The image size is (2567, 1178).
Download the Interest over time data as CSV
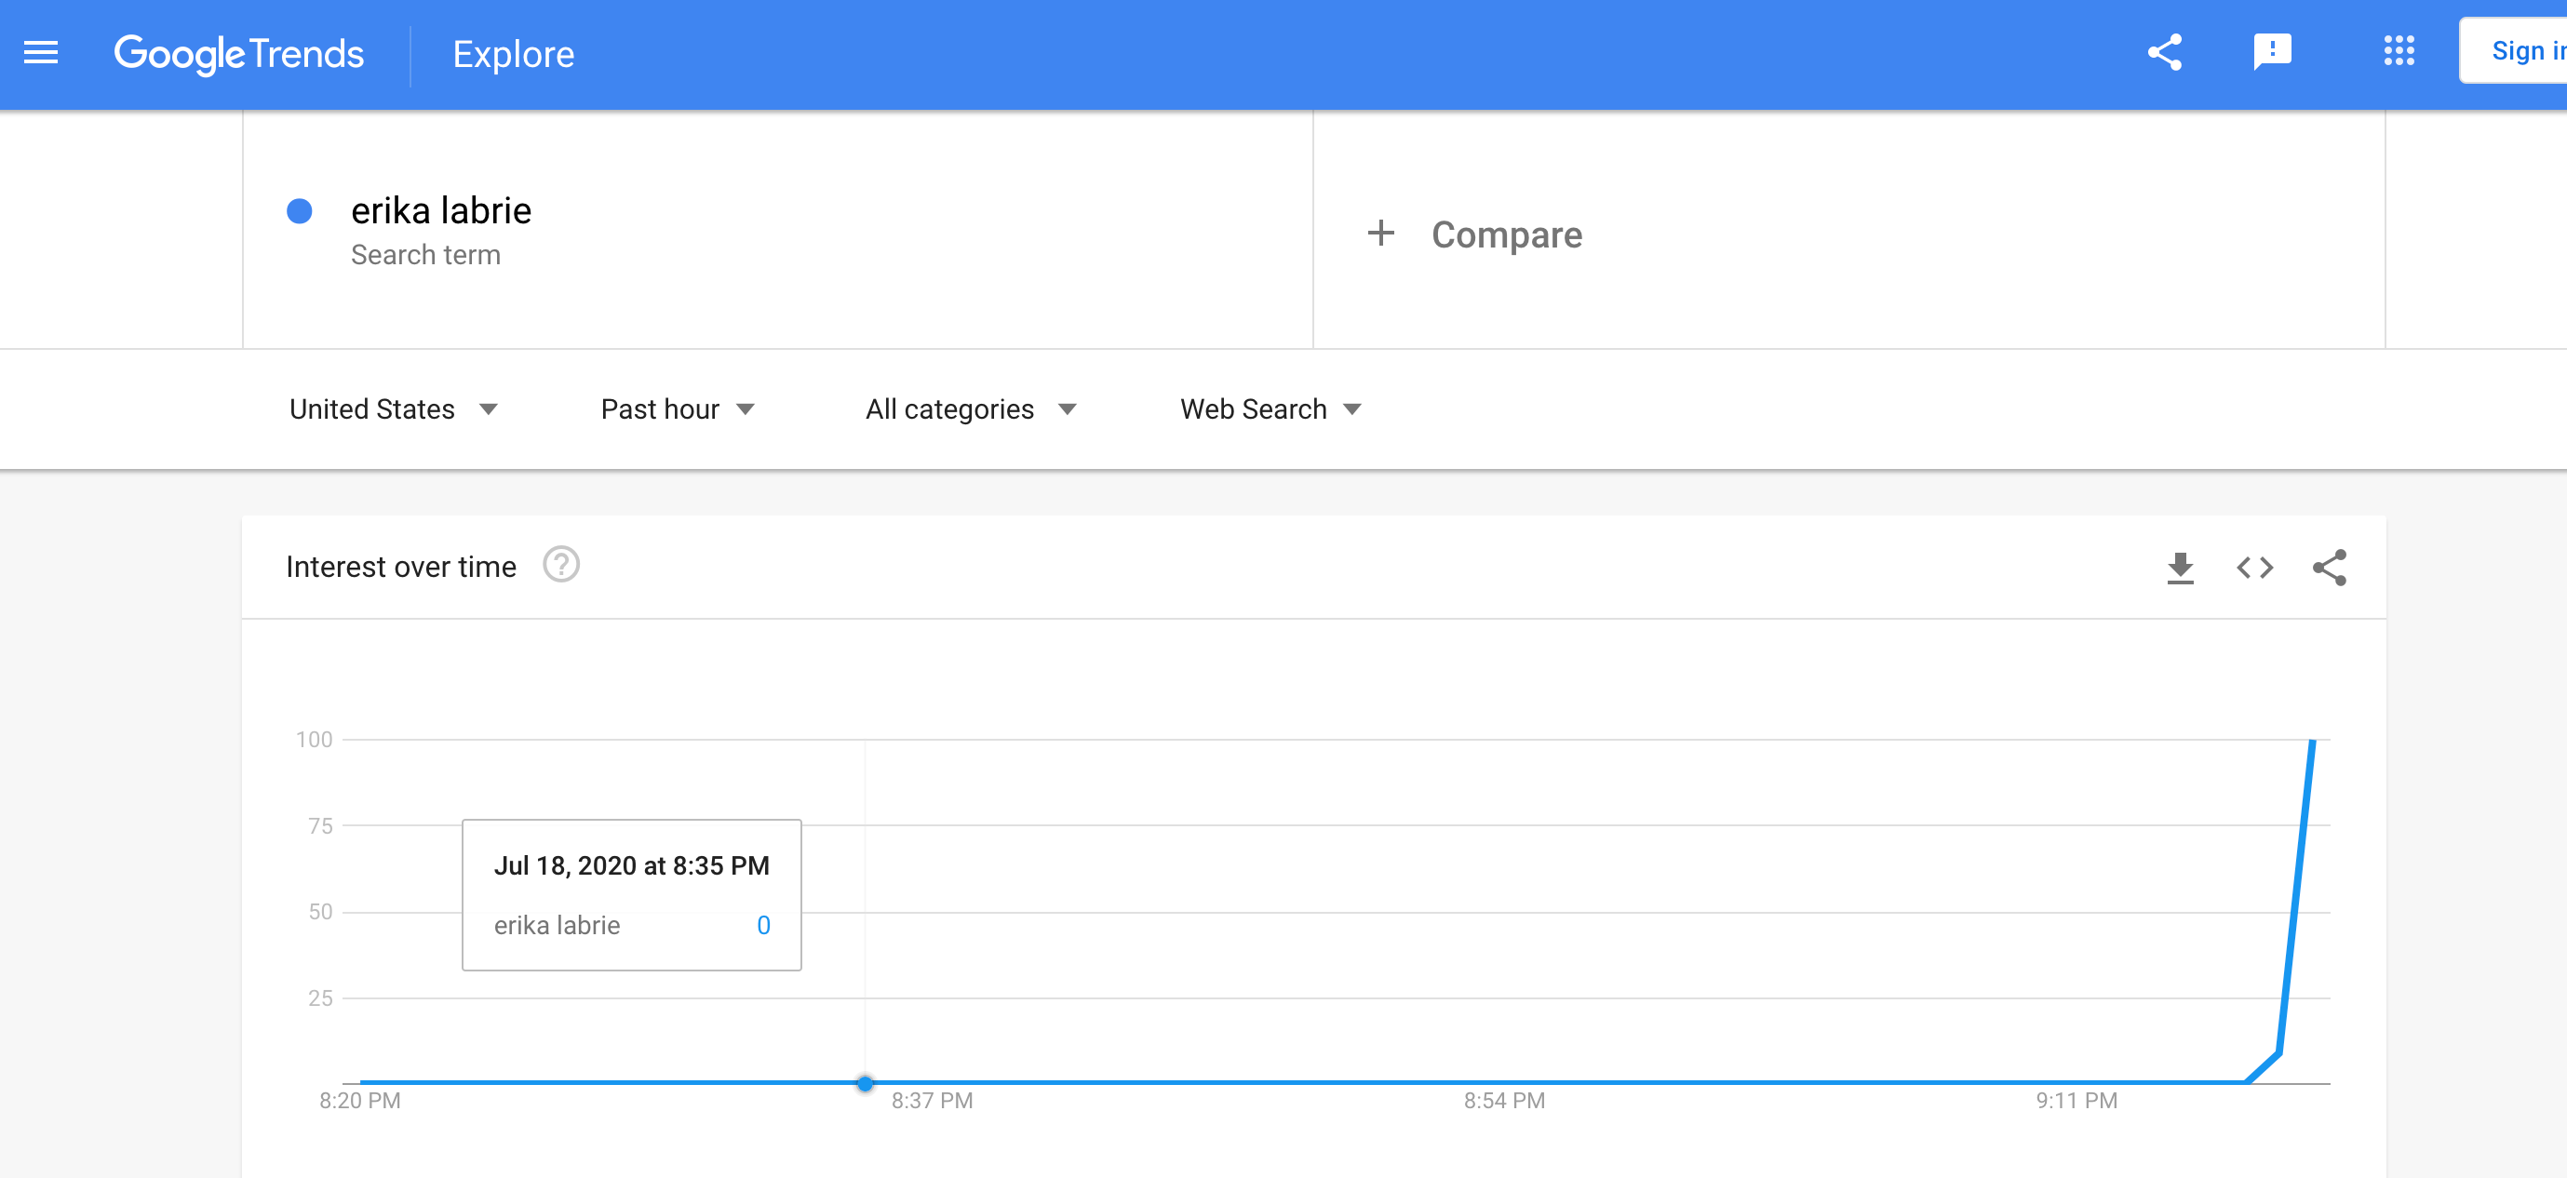2182,567
